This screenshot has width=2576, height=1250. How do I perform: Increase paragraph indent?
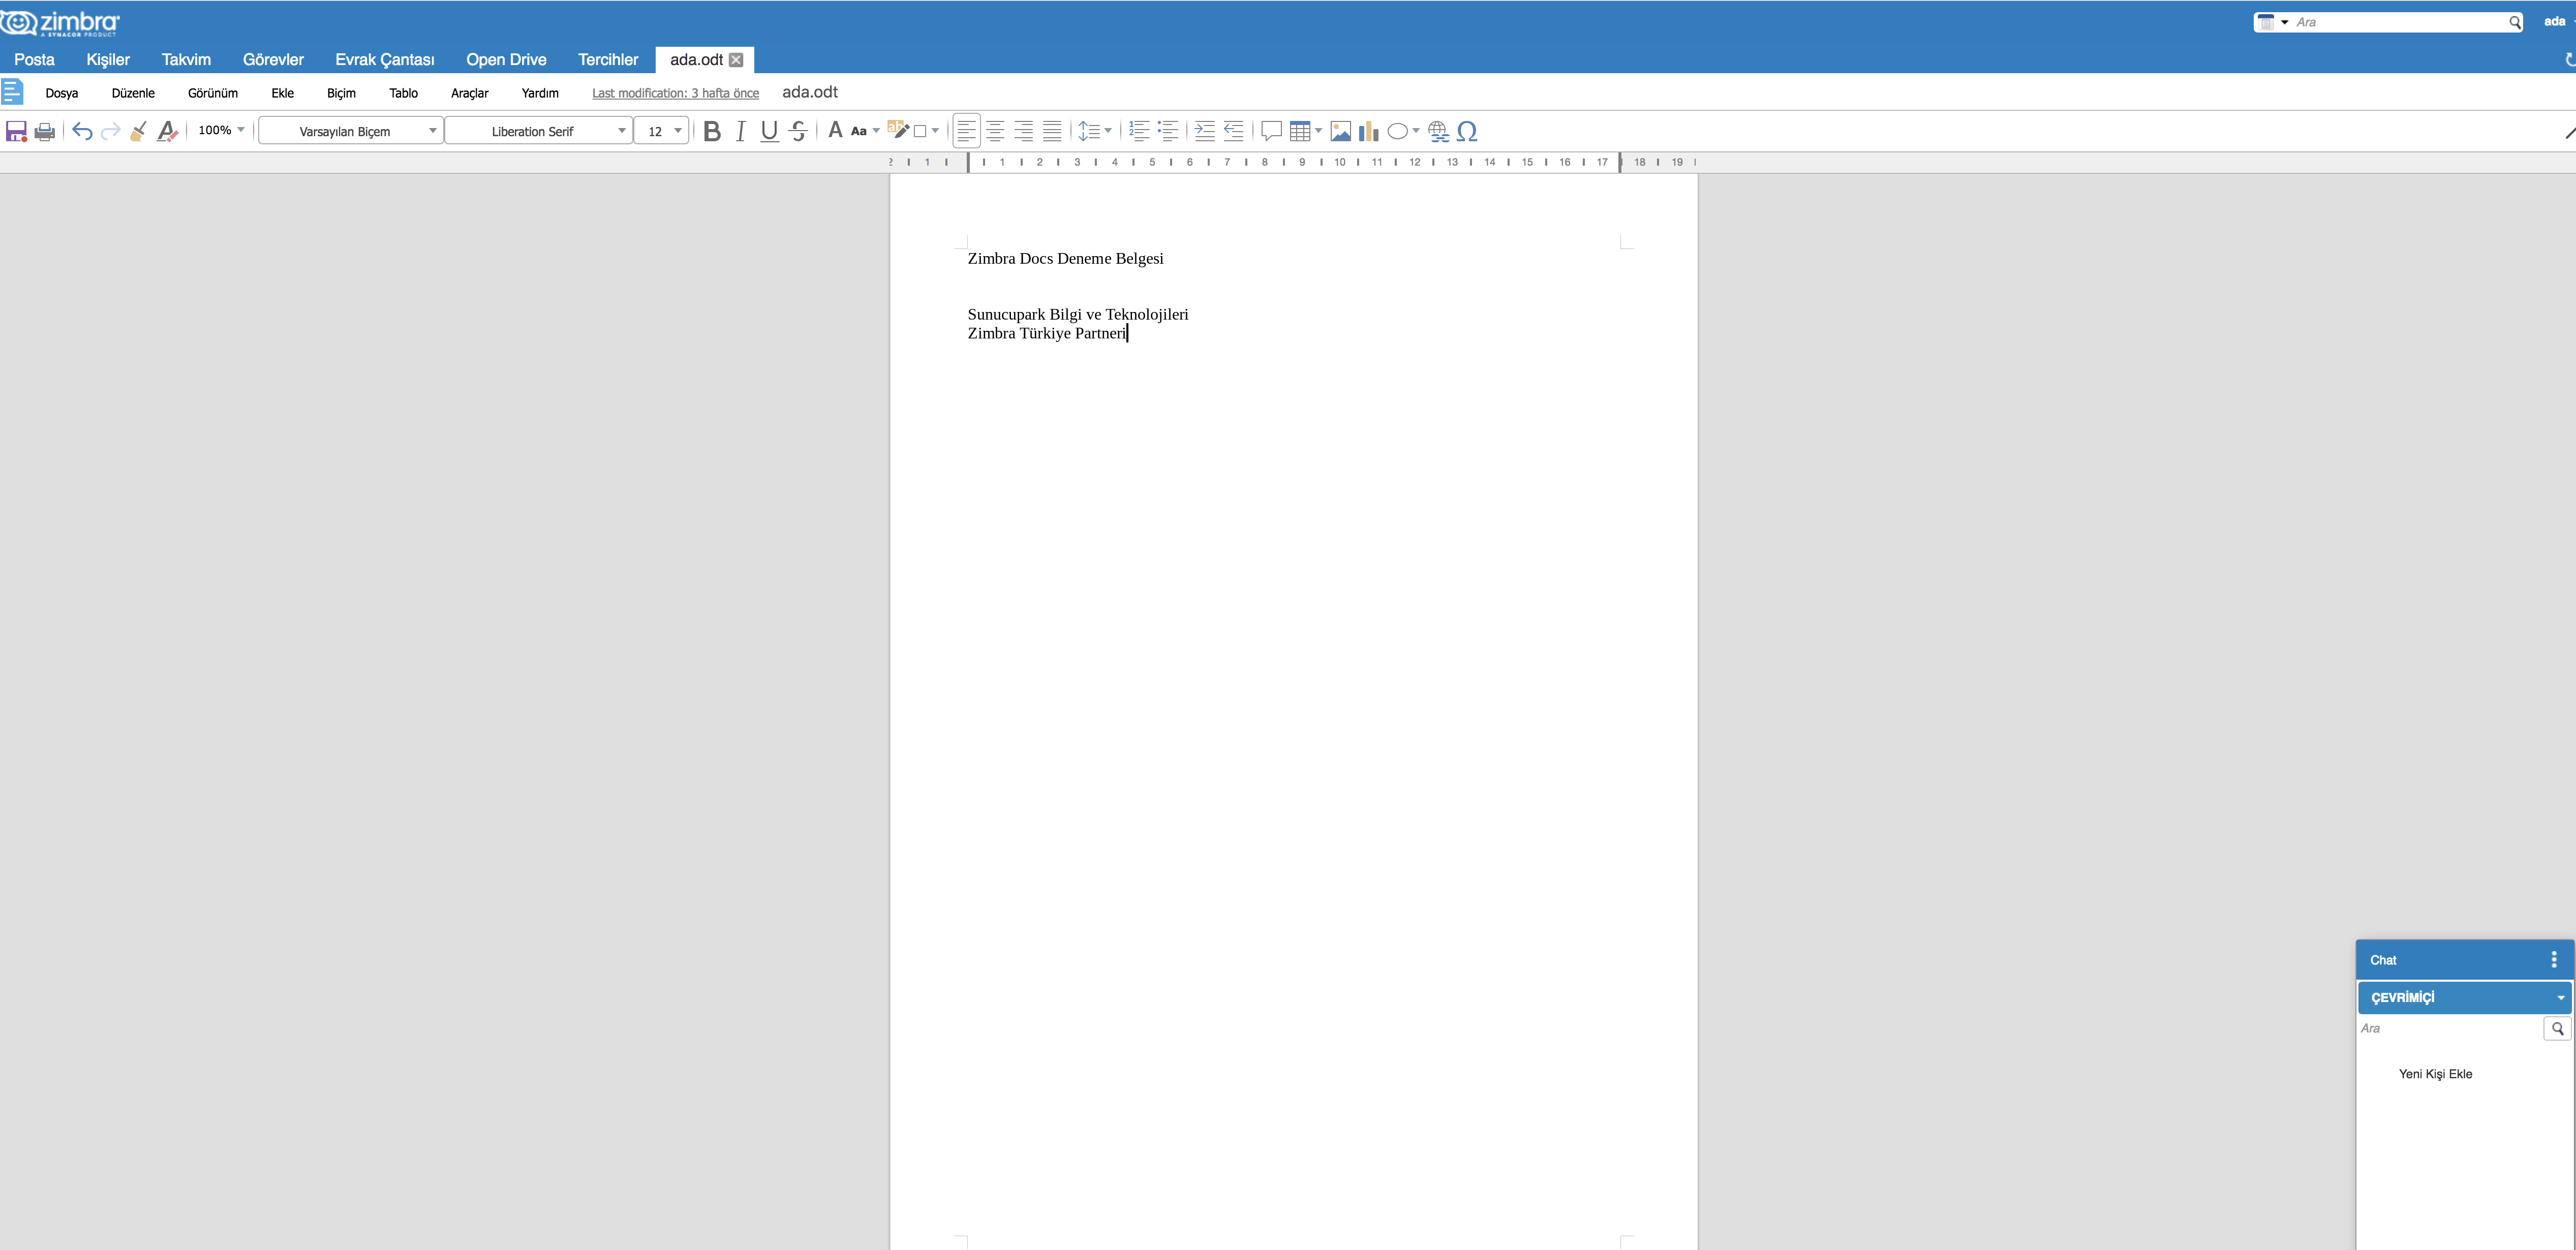pos(1204,131)
